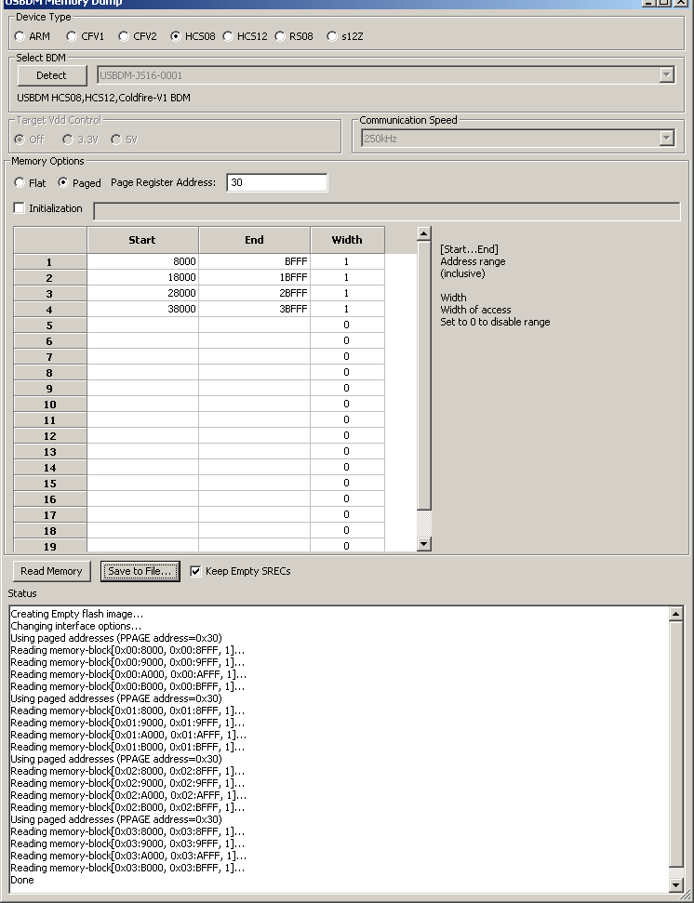
Task: Select the Width cell in row 4
Action: 347,310
